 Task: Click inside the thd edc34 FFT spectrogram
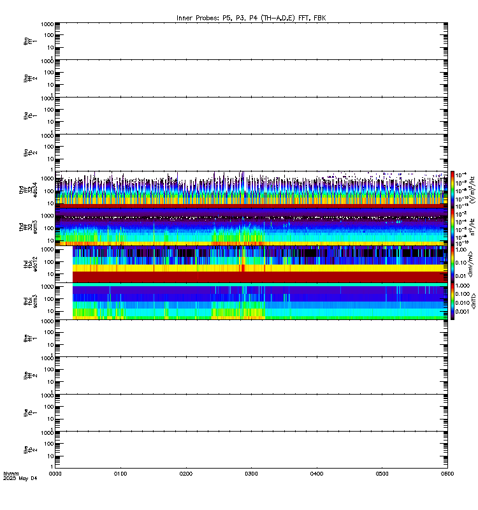[x=251, y=189]
